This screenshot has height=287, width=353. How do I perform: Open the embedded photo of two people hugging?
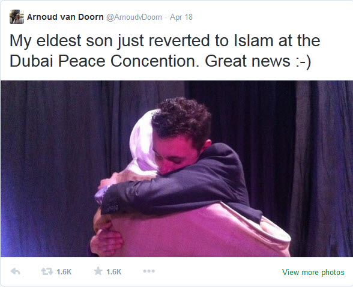click(x=176, y=169)
